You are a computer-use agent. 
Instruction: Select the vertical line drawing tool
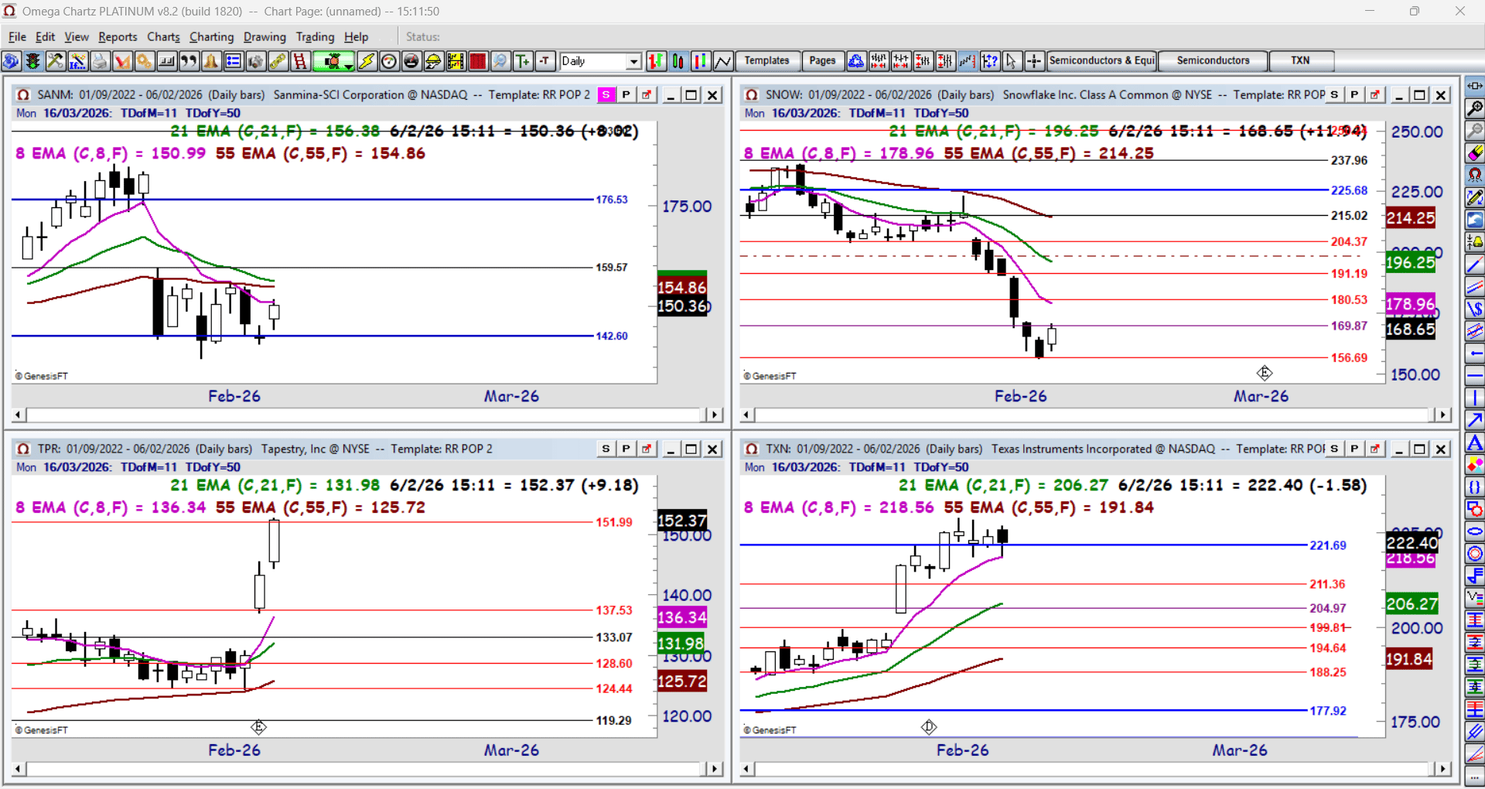(1475, 398)
